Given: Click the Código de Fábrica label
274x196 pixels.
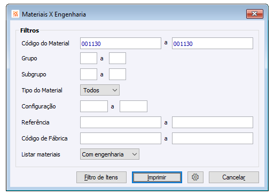Looking at the screenshot, I should pos(44,138).
